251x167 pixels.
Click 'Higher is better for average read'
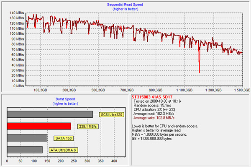(x=156, y=130)
